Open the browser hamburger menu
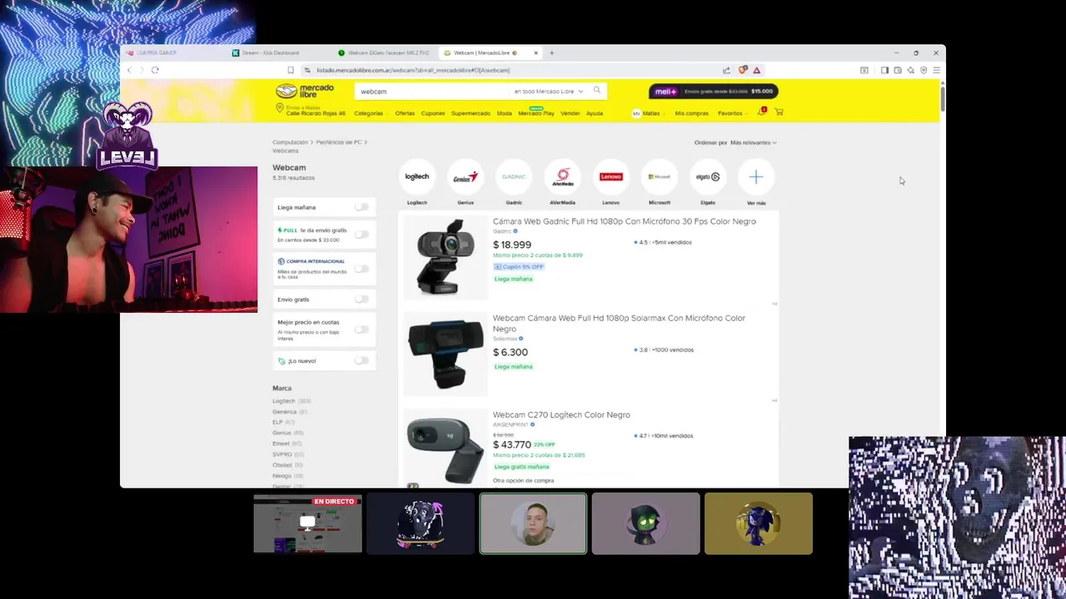The width and height of the screenshot is (1066, 599). pyautogui.click(x=936, y=70)
